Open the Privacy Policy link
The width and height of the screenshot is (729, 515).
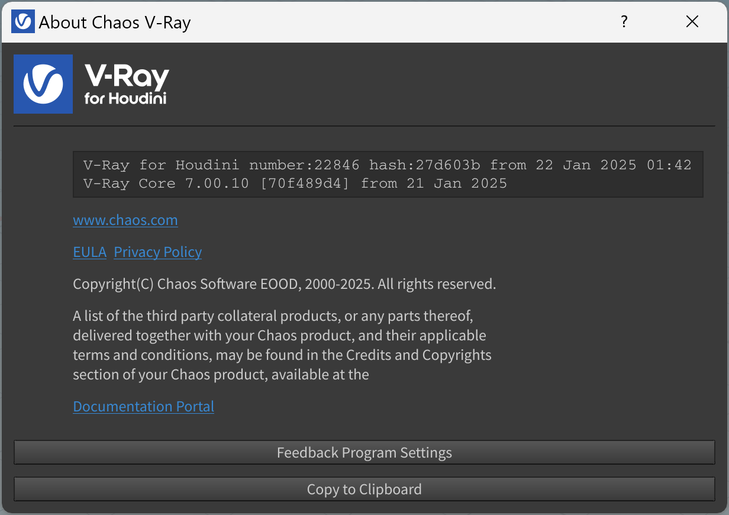coord(158,252)
